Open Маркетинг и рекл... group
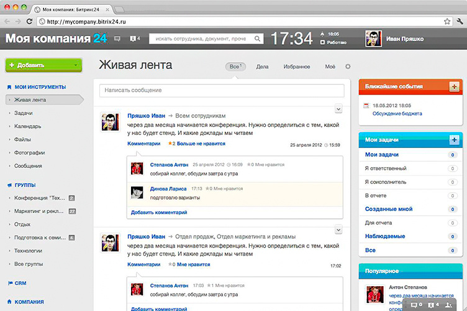The image size is (467, 311). [39, 211]
